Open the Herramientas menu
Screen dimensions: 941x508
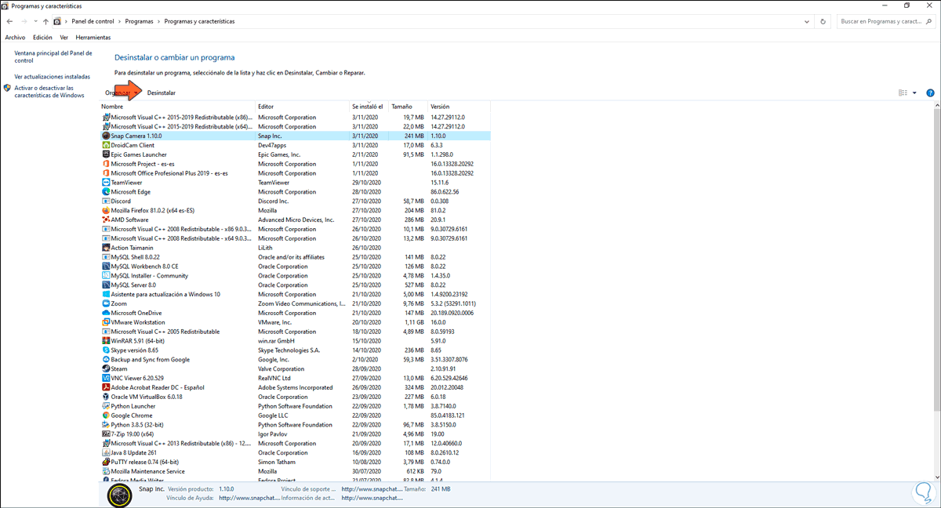pos(94,37)
